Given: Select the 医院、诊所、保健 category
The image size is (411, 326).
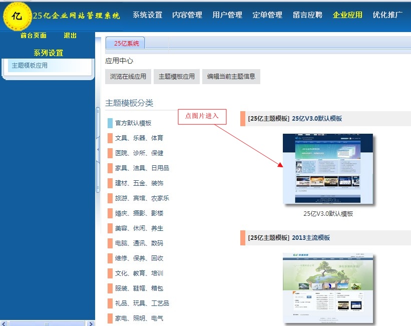Looking at the screenshot, I should point(139,153).
